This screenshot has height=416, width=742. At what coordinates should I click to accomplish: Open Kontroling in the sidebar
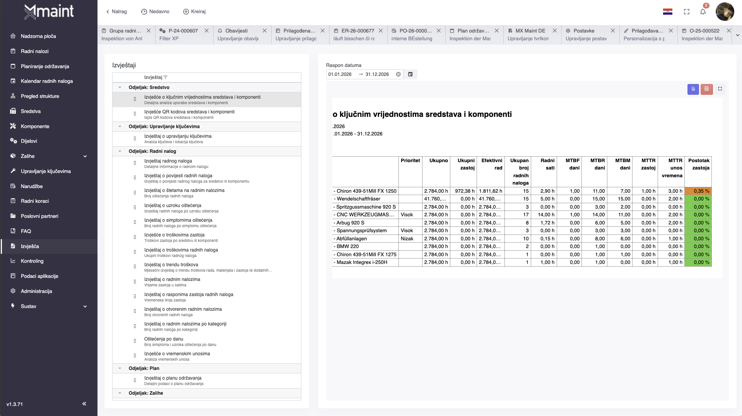click(32, 261)
